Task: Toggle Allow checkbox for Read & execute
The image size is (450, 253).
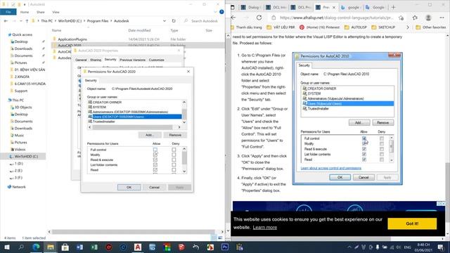Action: pyautogui.click(x=155, y=160)
